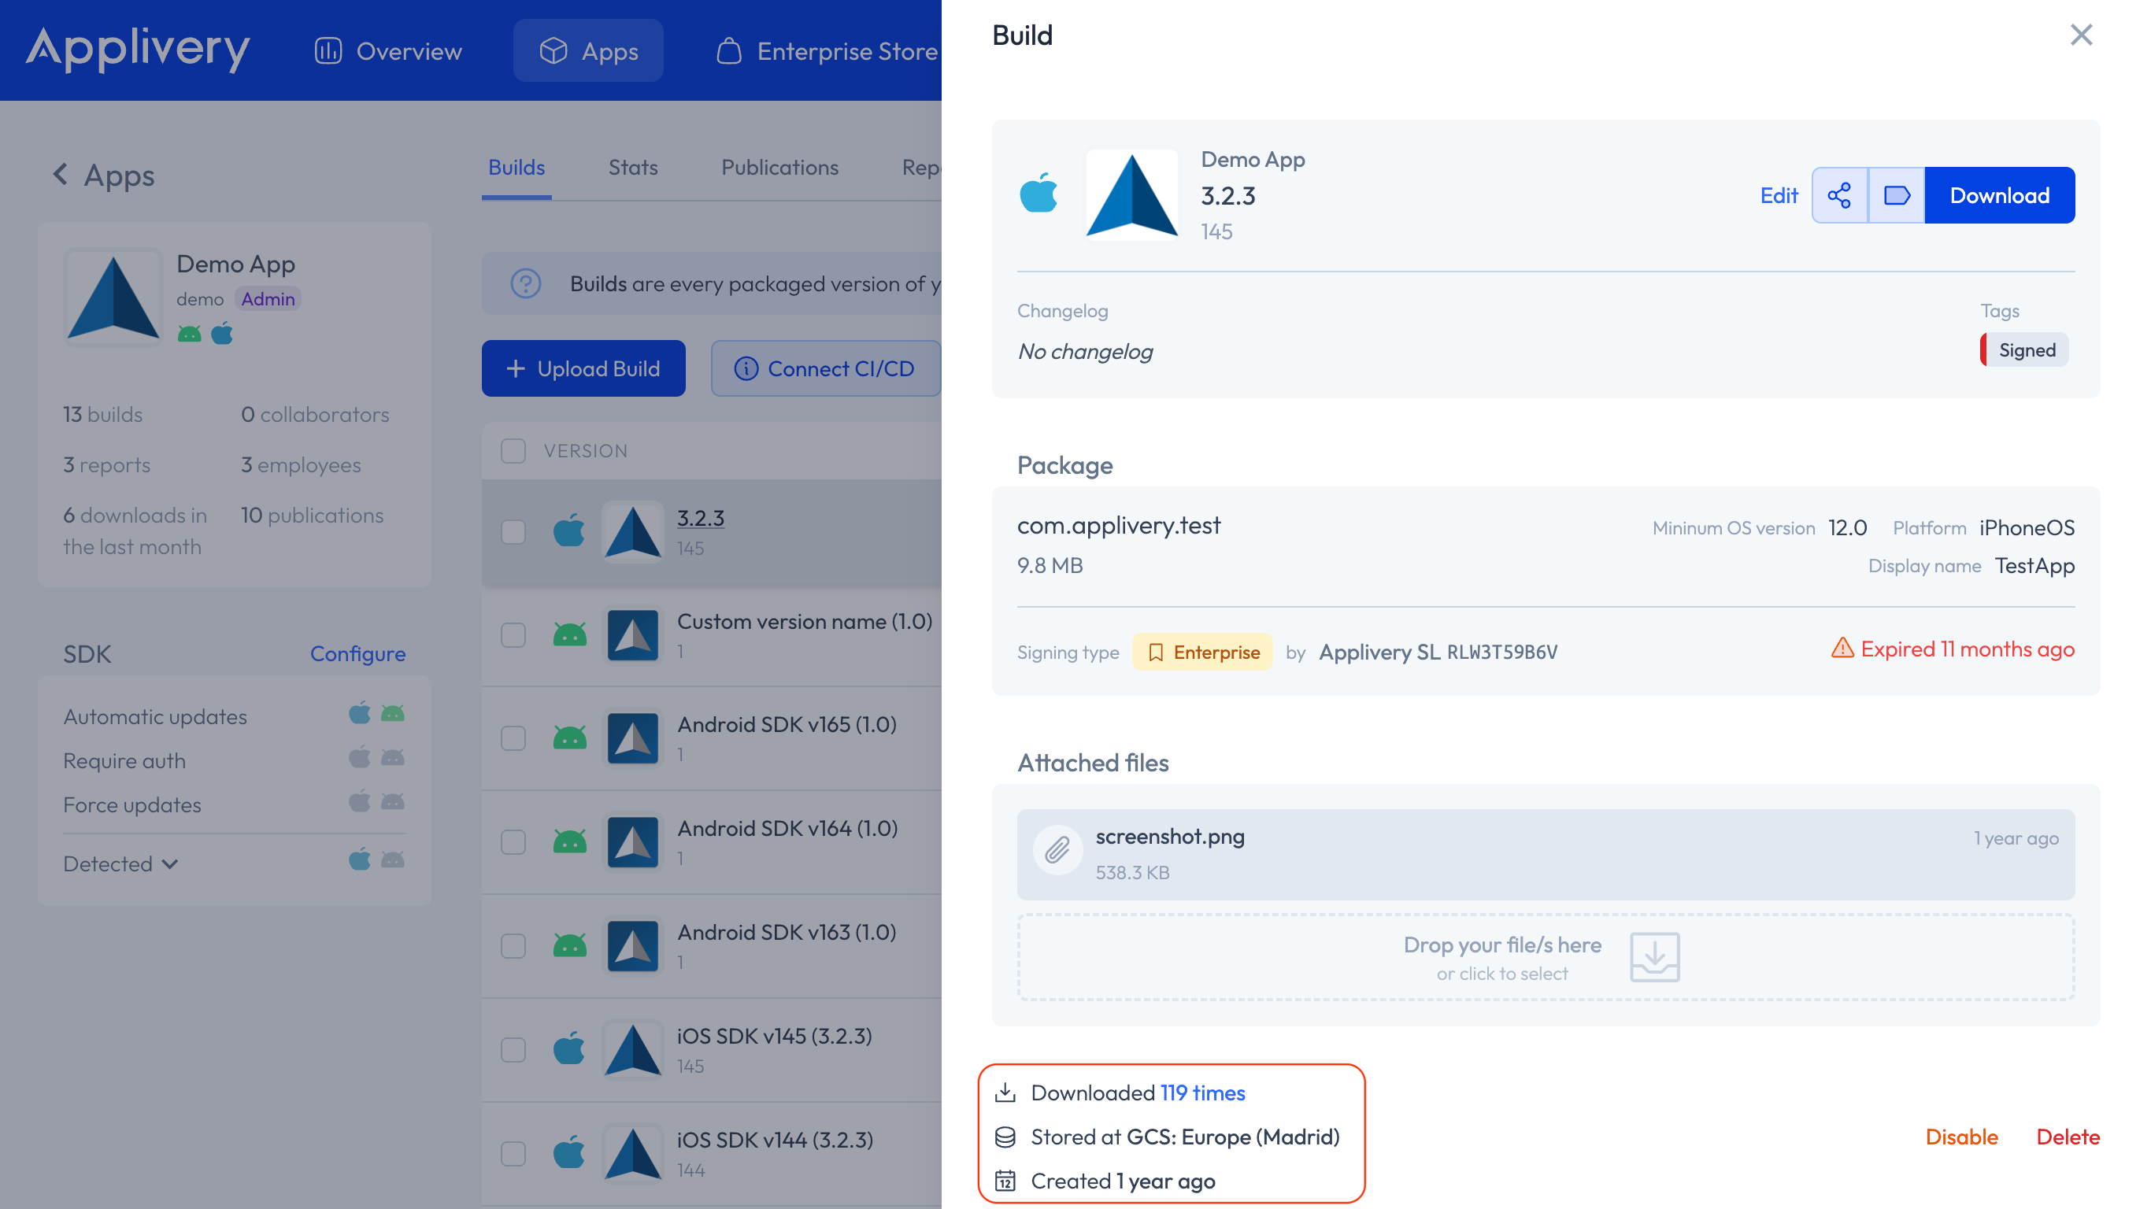The height and width of the screenshot is (1209, 2151).
Task: Click the Overview chart icon
Action: click(328, 51)
